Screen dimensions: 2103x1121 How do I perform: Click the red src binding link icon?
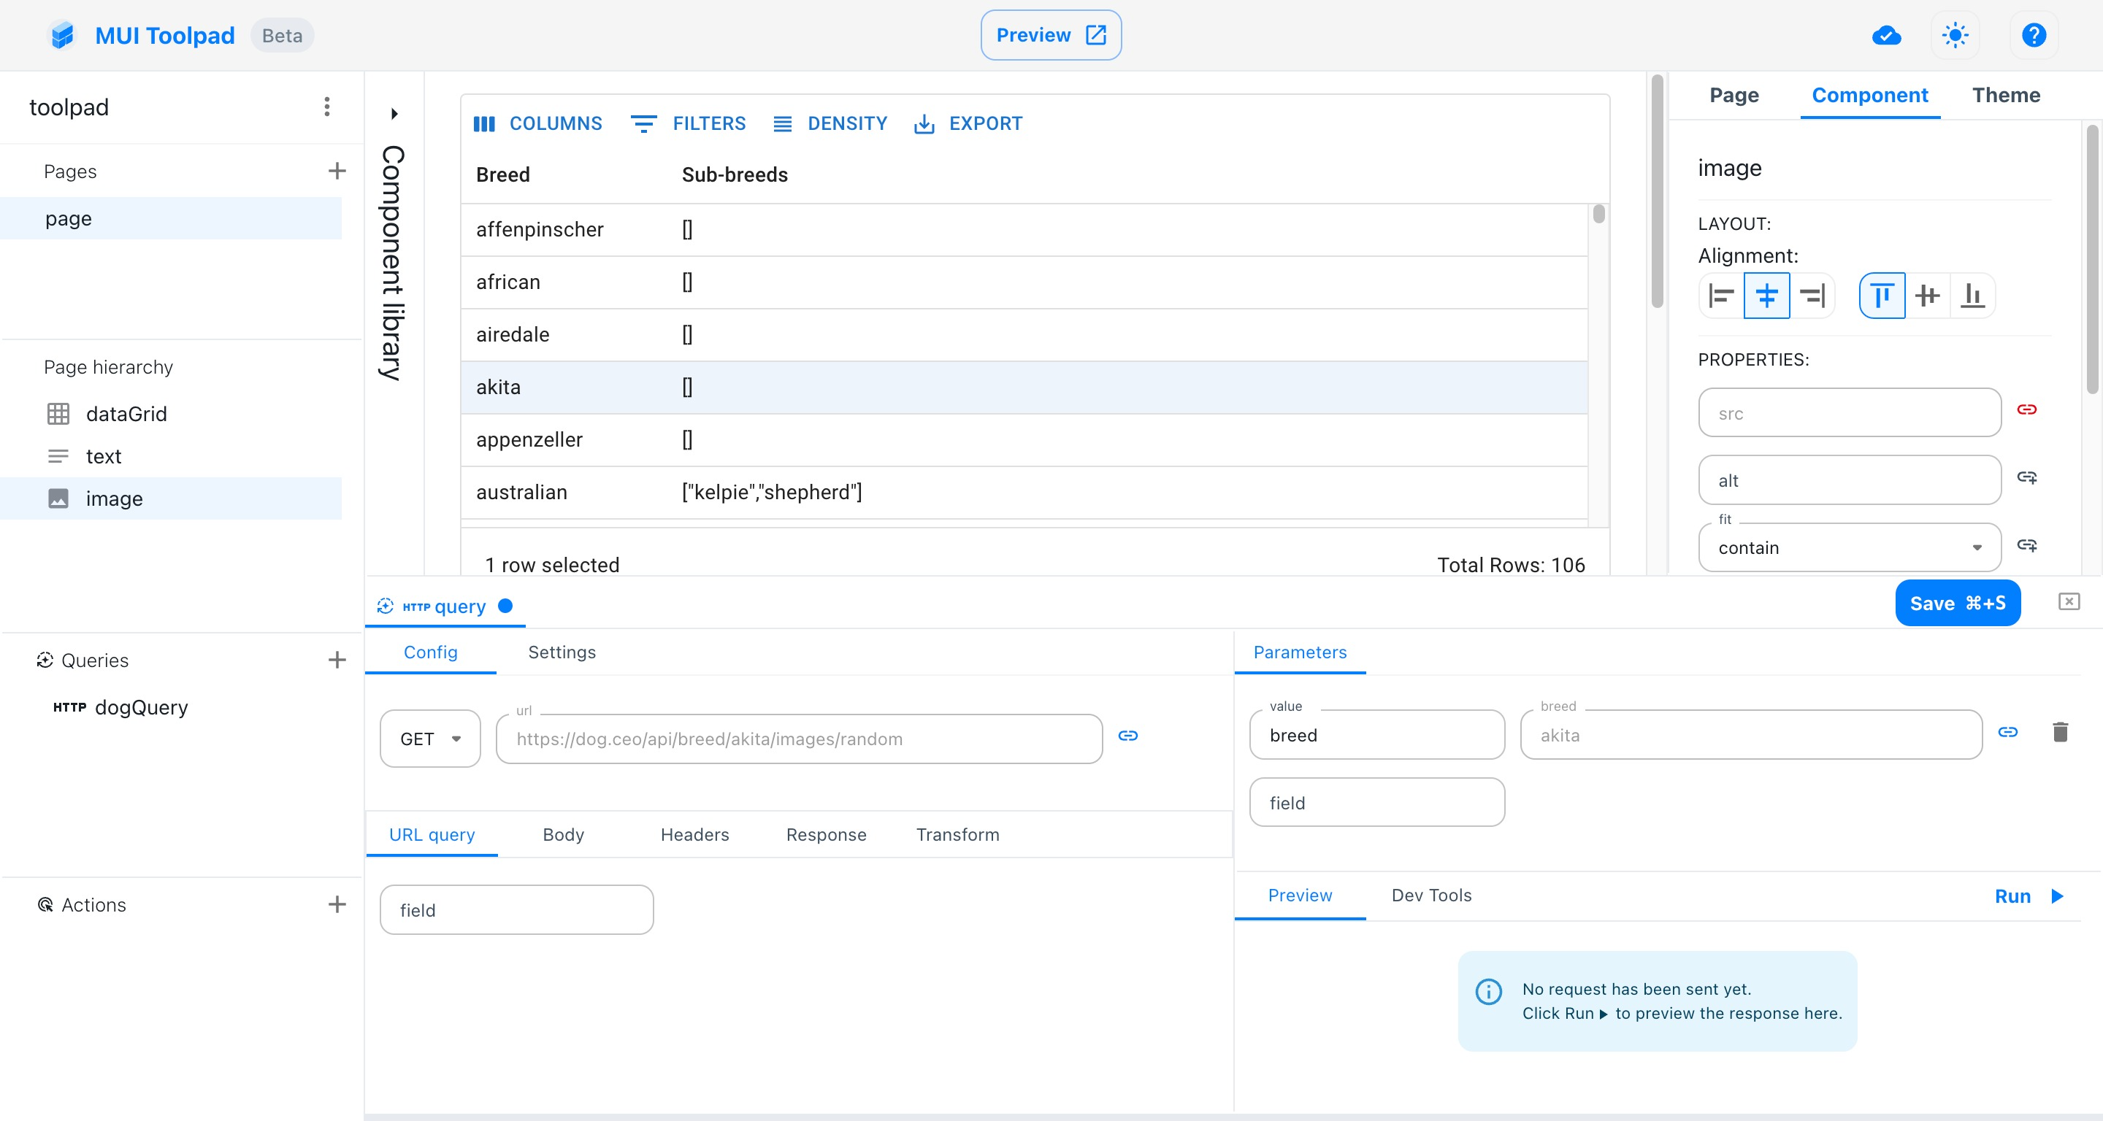pos(2026,409)
